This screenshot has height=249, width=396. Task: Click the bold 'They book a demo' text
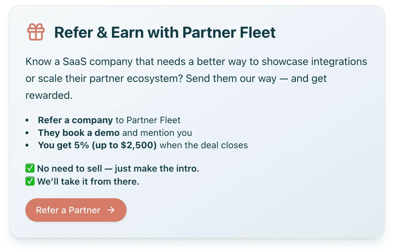pos(79,133)
